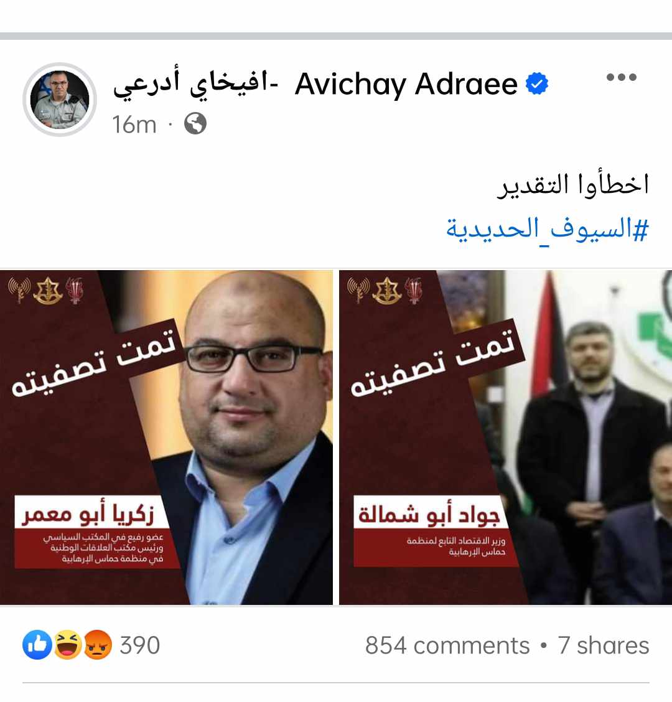
Task: Open the 16m post timestamp
Action: [x=134, y=124]
